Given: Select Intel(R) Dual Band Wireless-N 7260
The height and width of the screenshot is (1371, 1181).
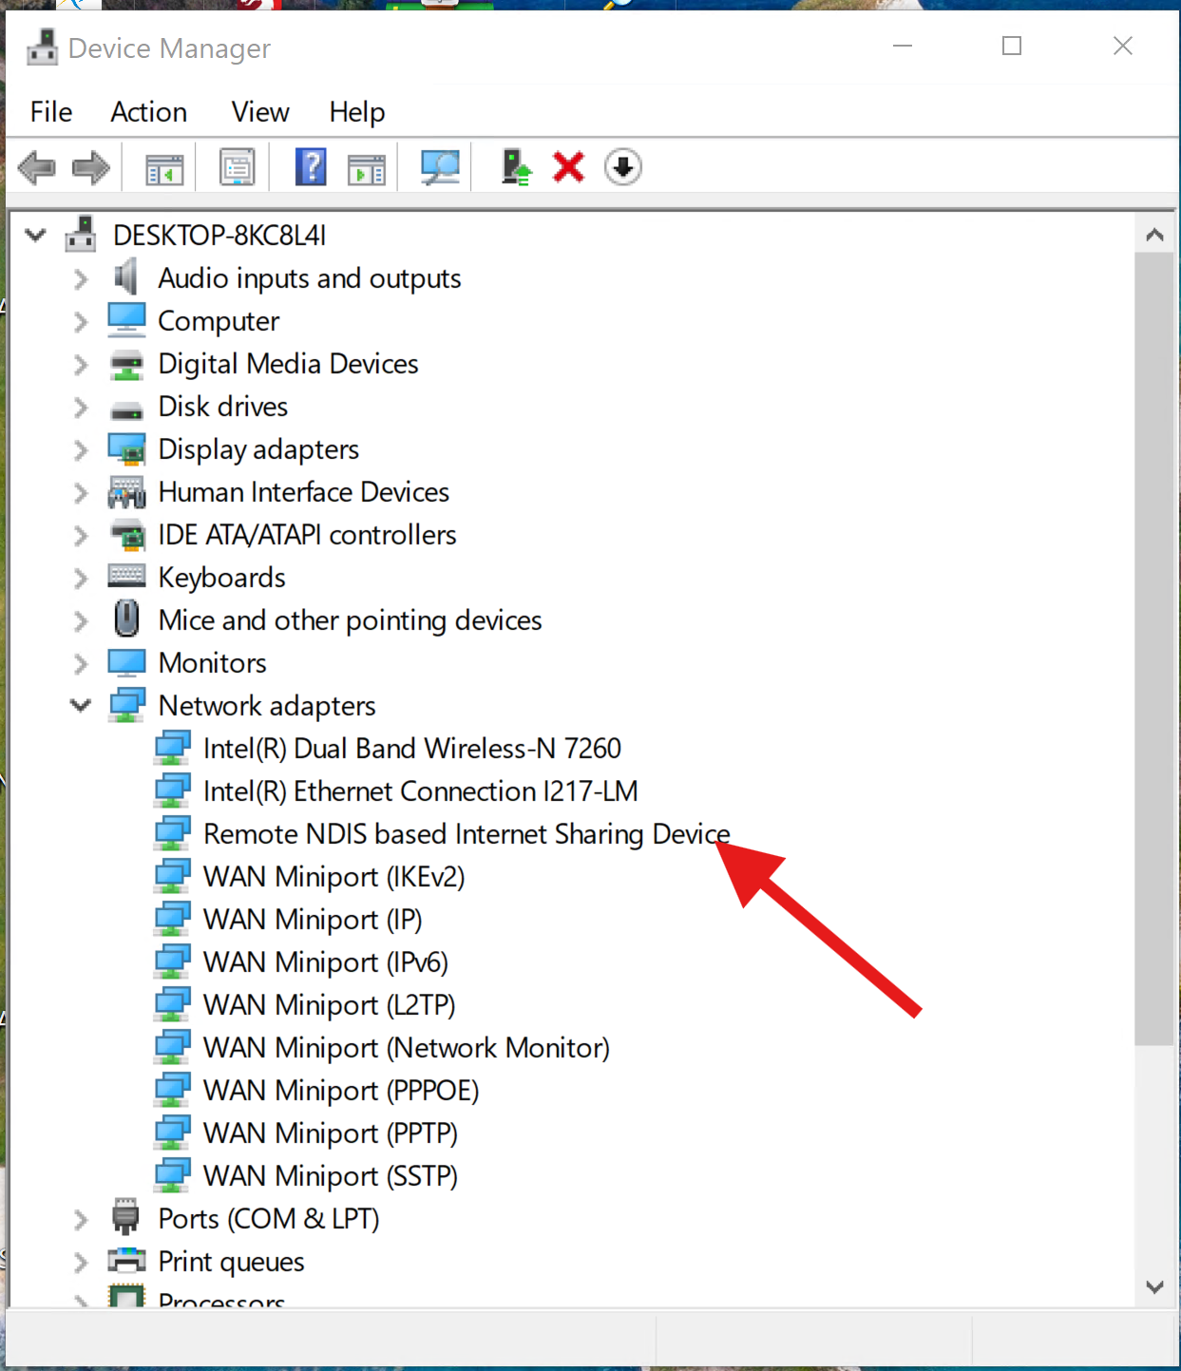Looking at the screenshot, I should pyautogui.click(x=411, y=749).
